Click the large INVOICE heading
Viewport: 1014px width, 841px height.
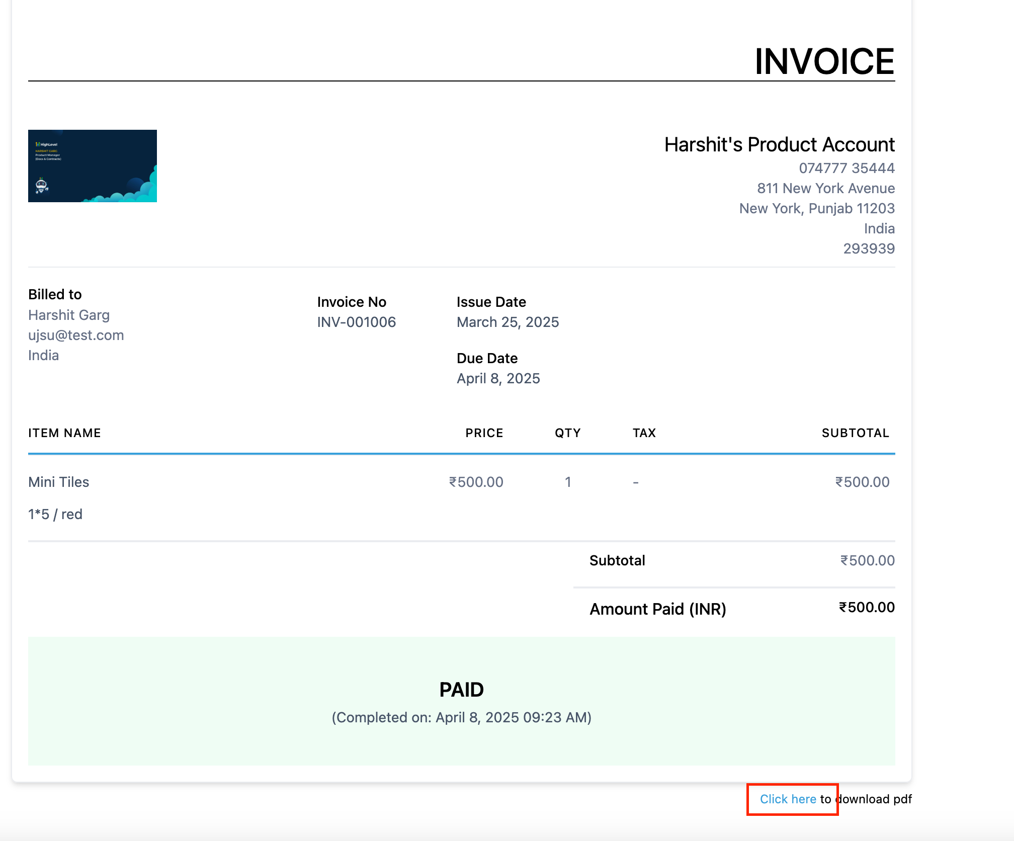824,61
